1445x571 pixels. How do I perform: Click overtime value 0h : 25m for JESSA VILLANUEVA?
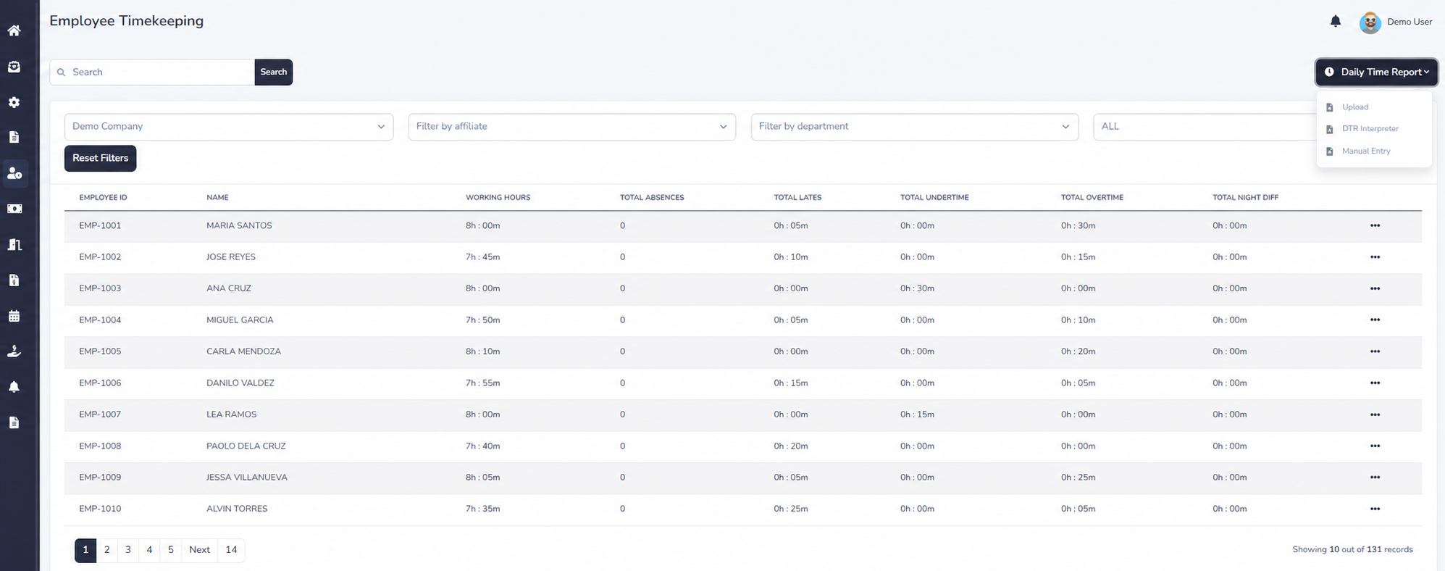[x=1078, y=478]
